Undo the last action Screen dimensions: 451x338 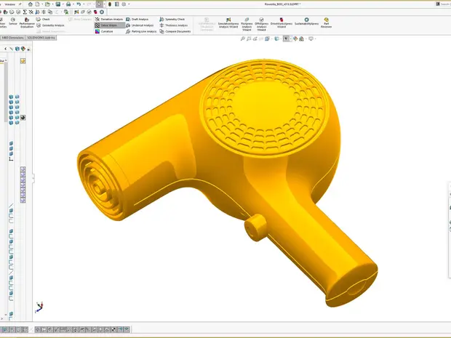[x=79, y=4]
